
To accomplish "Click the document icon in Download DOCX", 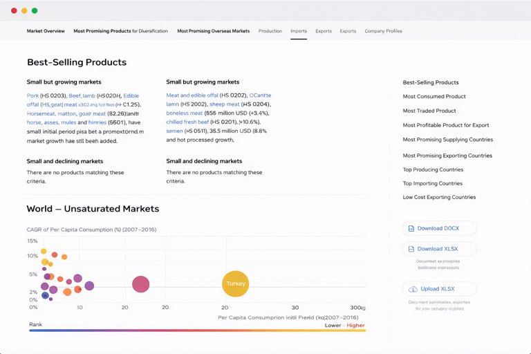I will [x=411, y=228].
